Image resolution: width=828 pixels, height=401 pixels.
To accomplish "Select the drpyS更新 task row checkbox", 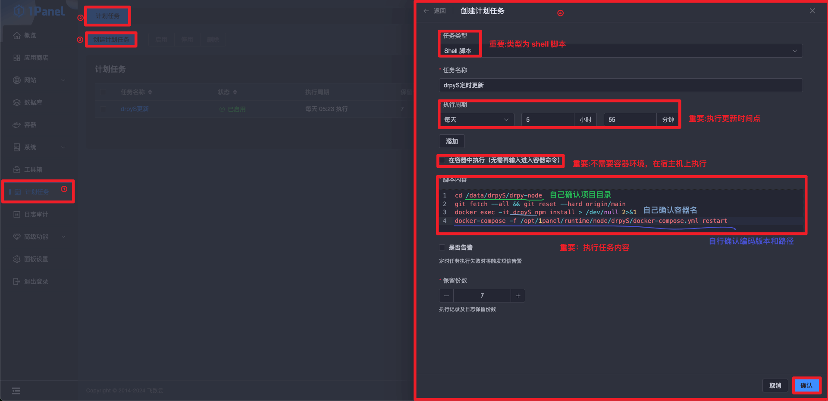I will tap(103, 109).
